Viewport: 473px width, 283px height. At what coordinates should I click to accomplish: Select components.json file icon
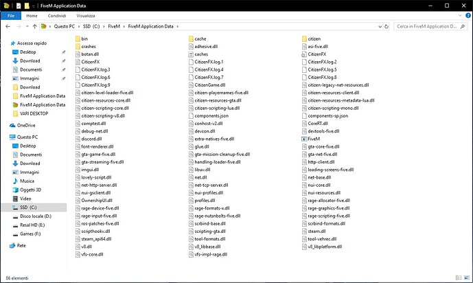click(191, 116)
